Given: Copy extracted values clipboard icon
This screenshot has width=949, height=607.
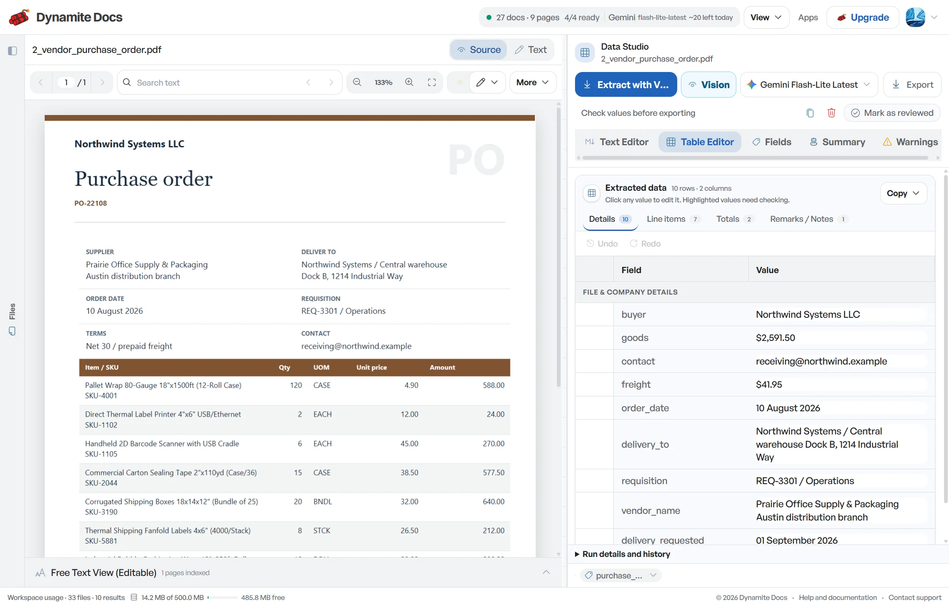Looking at the screenshot, I should pyautogui.click(x=810, y=113).
